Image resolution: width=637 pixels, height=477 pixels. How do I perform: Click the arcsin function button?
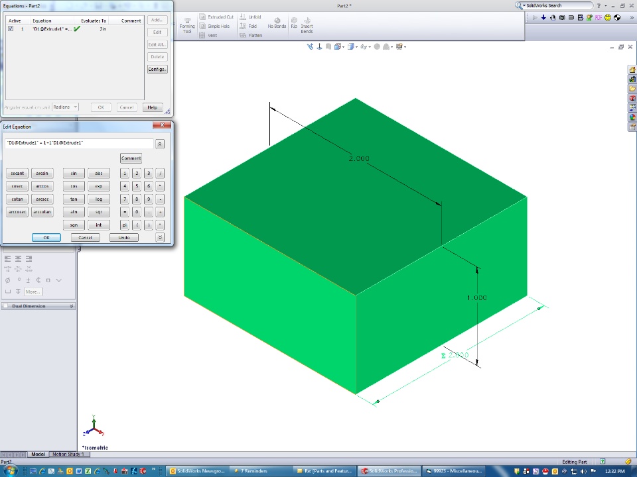[x=42, y=173]
